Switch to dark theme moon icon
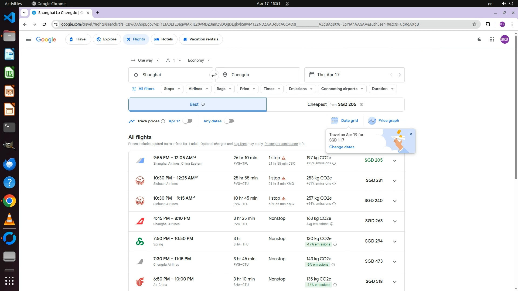Image resolution: width=518 pixels, height=291 pixels. pyautogui.click(x=479, y=39)
